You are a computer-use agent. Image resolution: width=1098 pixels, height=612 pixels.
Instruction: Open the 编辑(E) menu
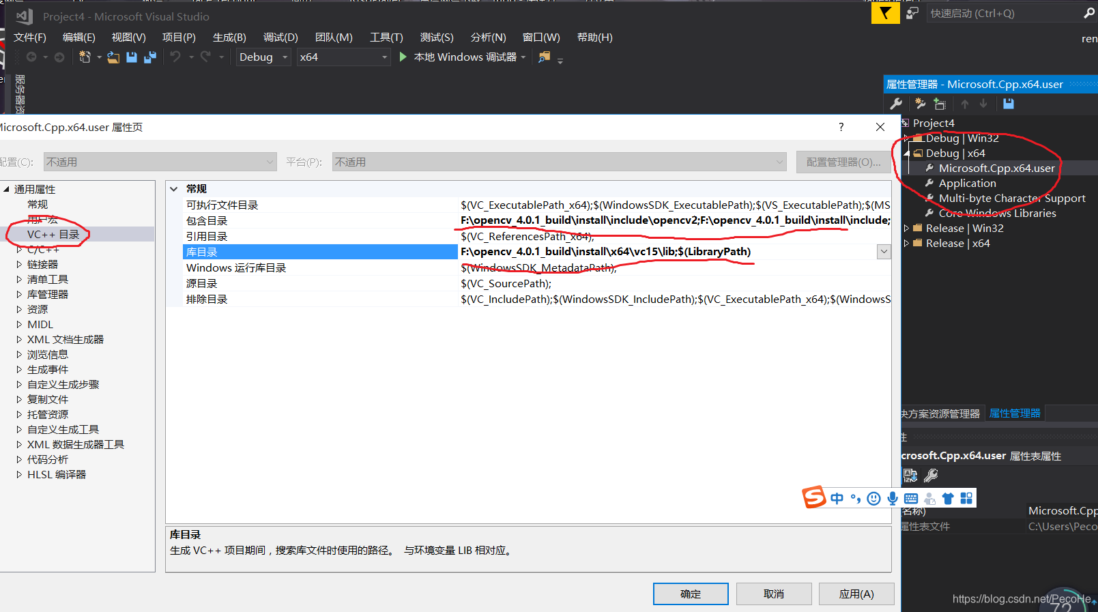click(79, 38)
